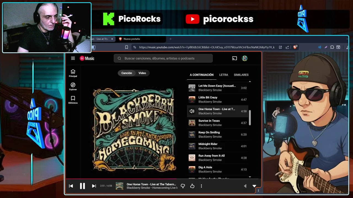
Task: Click the Dig A Hole queue thumbnail
Action: tap(192, 169)
